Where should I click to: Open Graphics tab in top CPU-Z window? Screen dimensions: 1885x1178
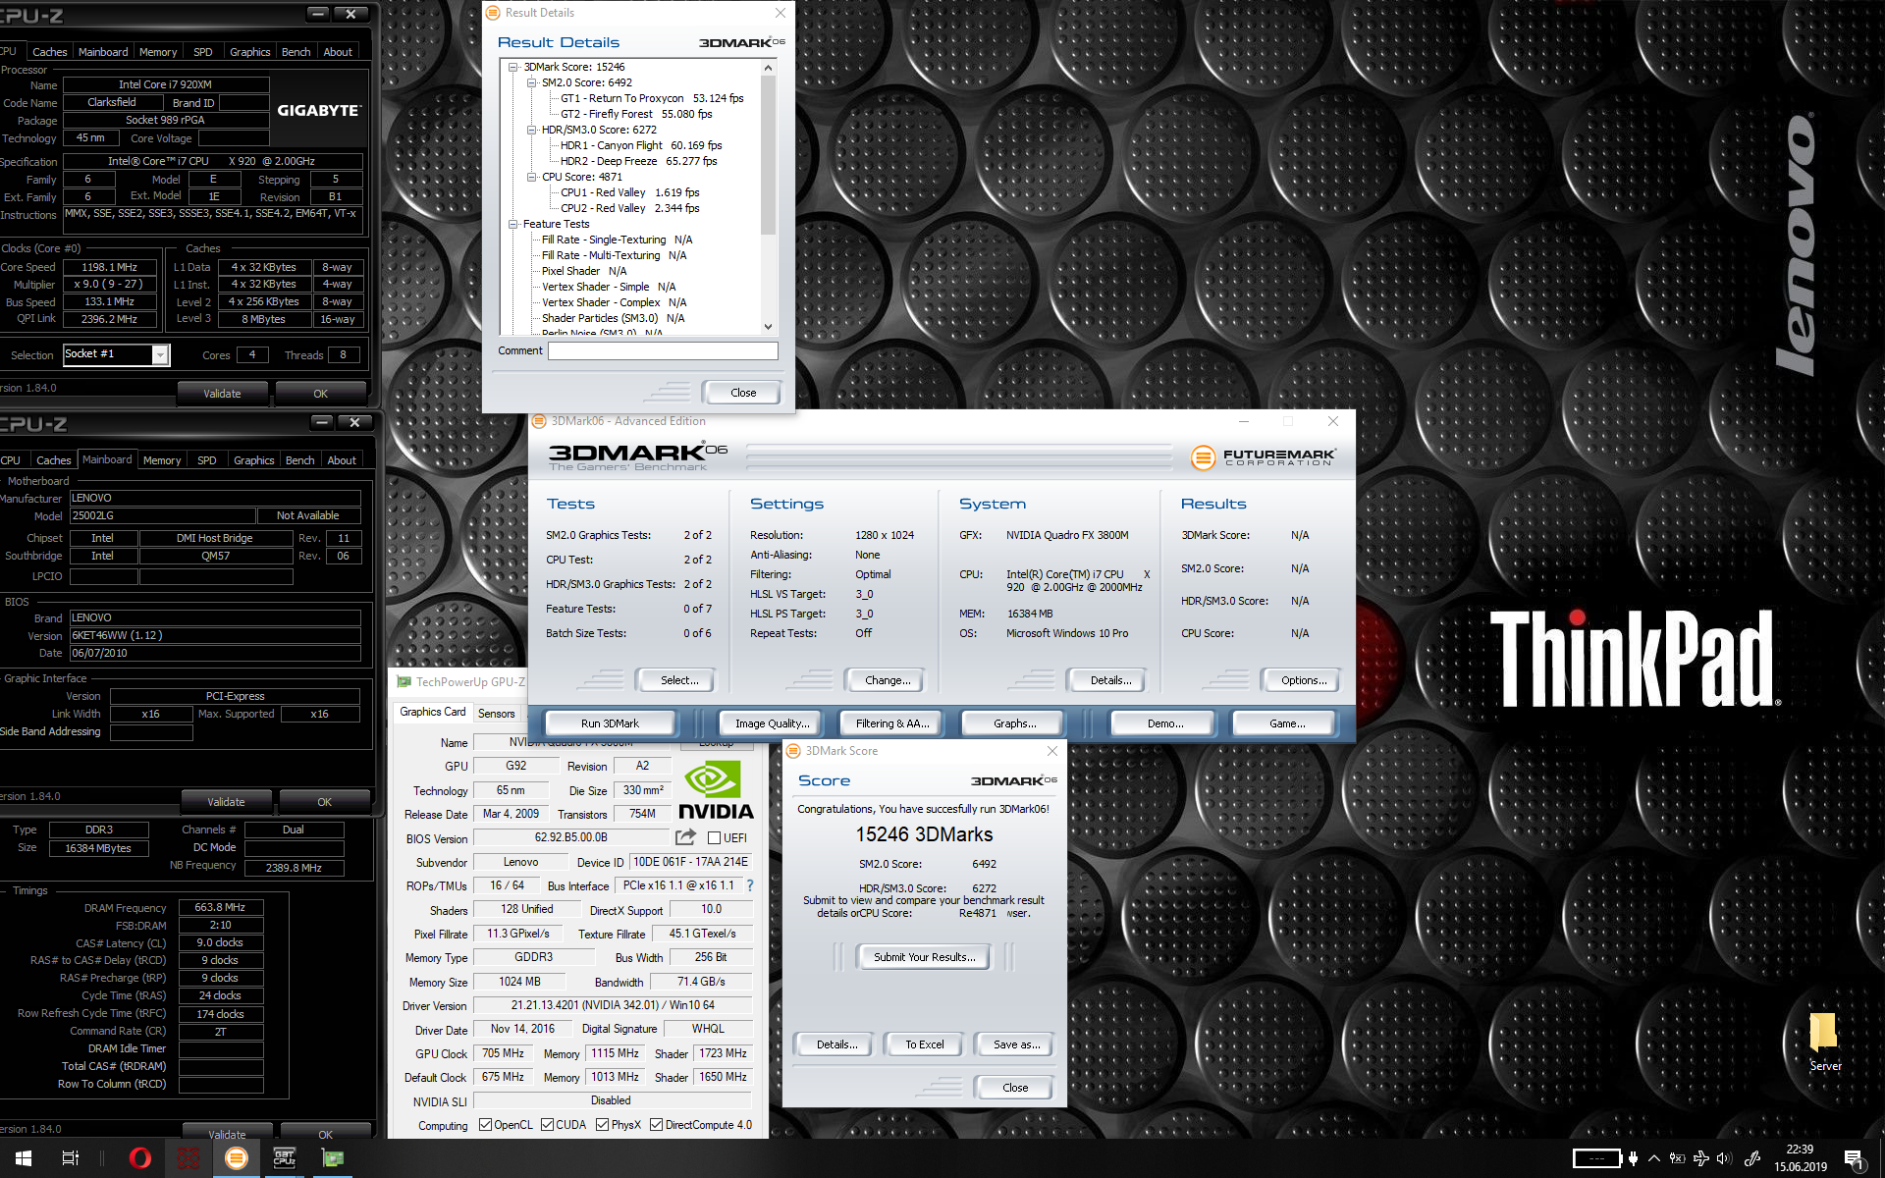[x=249, y=52]
